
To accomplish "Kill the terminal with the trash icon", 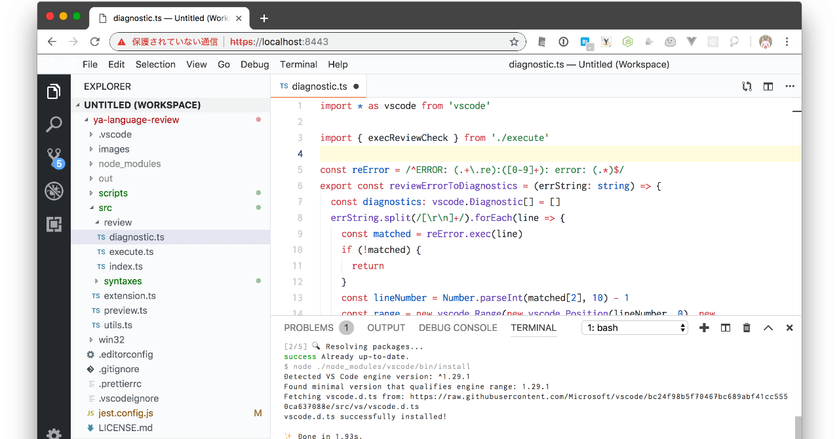I will click(746, 328).
